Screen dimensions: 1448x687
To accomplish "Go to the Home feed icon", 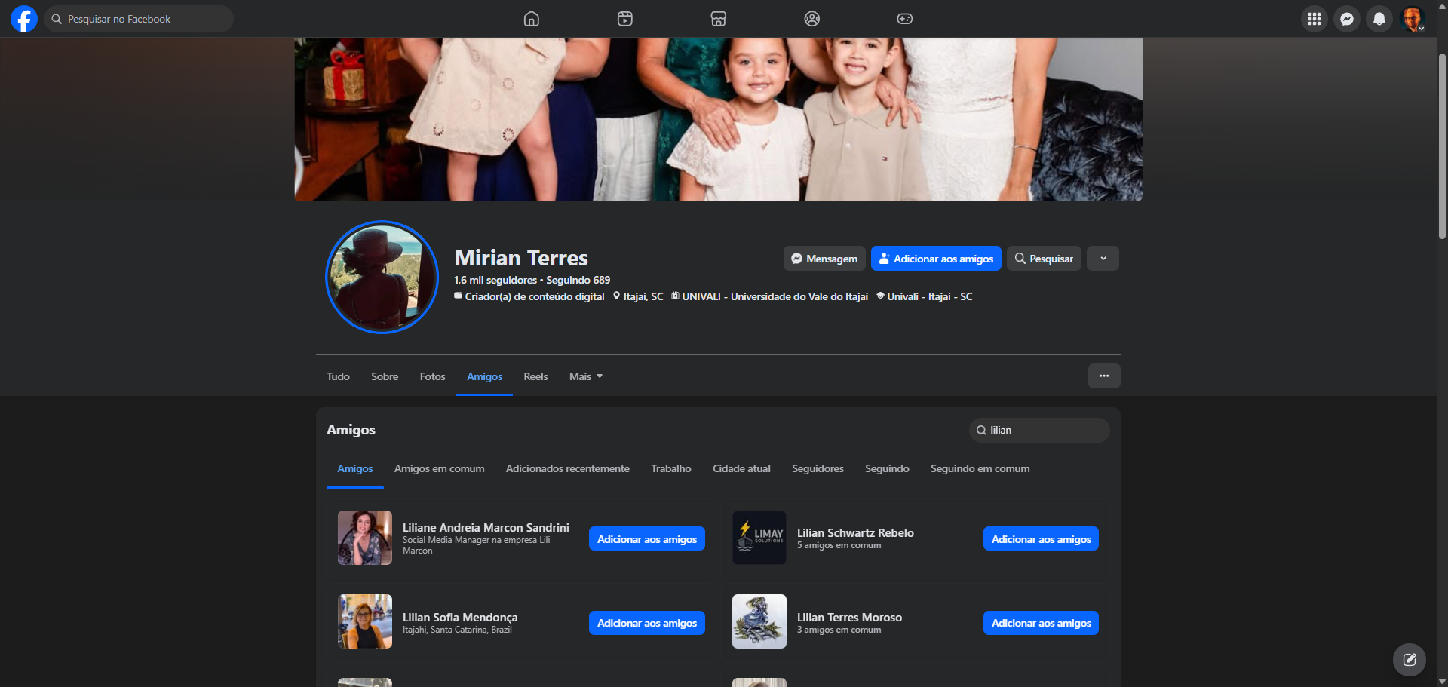I will 532,19.
